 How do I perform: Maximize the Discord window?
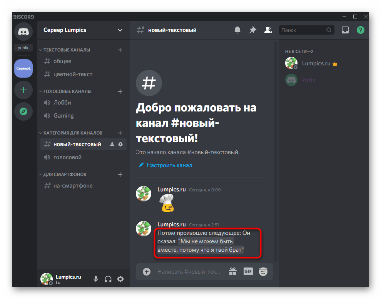pyautogui.click(x=355, y=17)
